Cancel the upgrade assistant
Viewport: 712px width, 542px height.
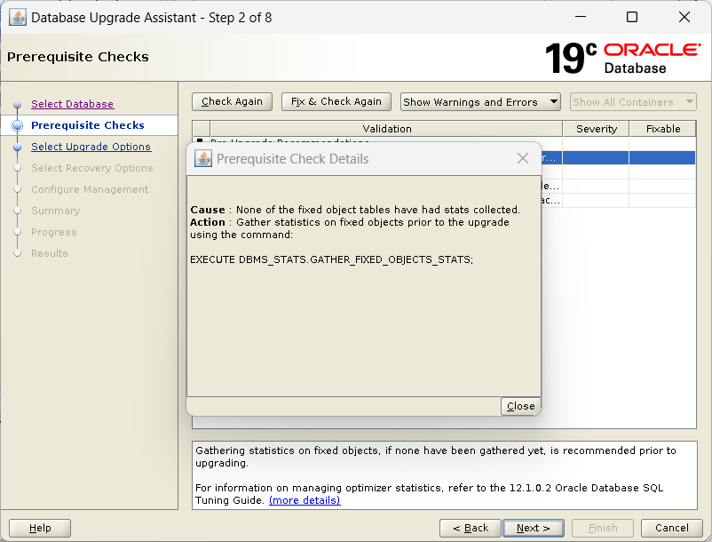click(671, 528)
